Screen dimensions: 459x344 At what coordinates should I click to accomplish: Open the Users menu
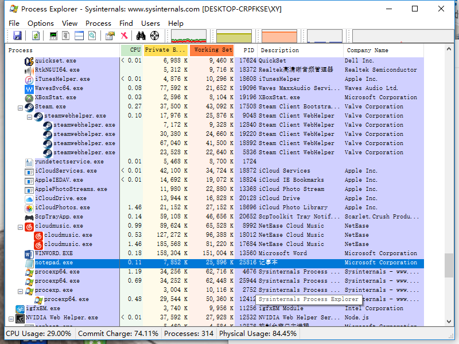tap(150, 23)
